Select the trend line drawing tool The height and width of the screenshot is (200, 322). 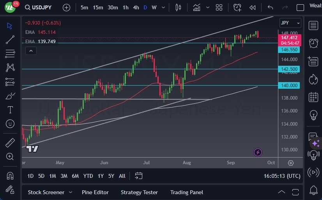click(x=10, y=39)
